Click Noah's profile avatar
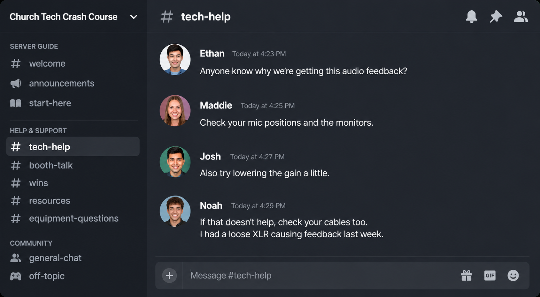Viewport: 540px width, 297px height. (175, 211)
